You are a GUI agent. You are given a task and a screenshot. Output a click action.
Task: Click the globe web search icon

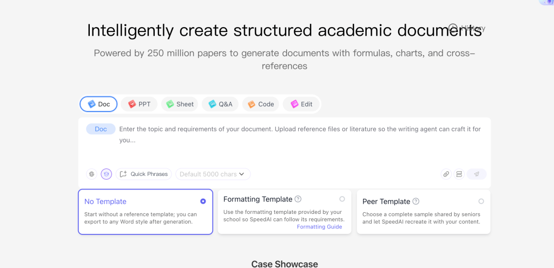coord(91,174)
